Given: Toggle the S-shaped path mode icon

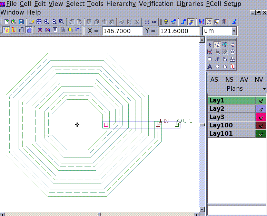Looking at the screenshot, I should point(209,22).
